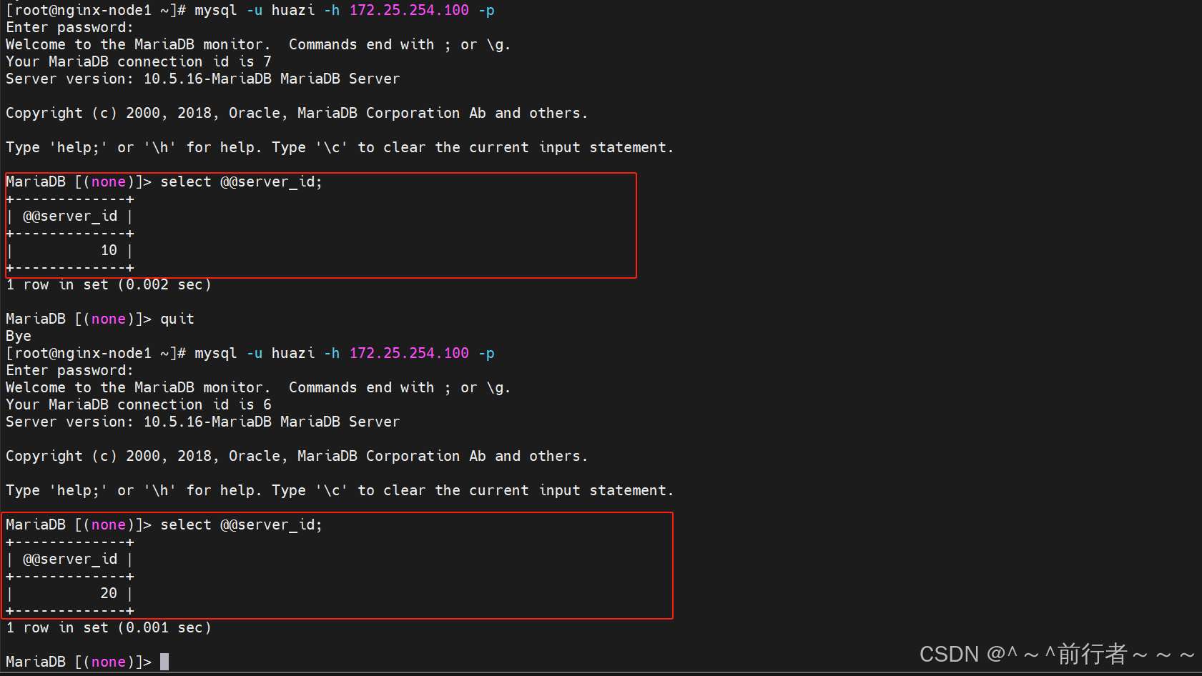Click the server_id value 20

tap(109, 593)
